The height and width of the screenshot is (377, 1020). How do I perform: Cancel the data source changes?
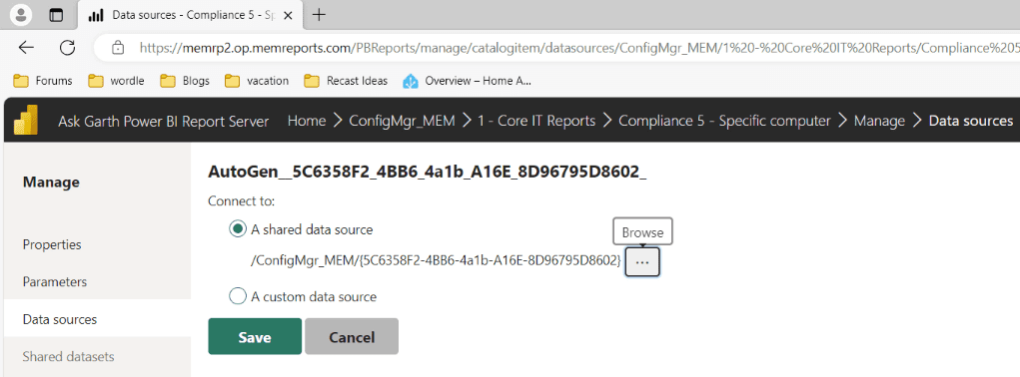click(x=352, y=337)
